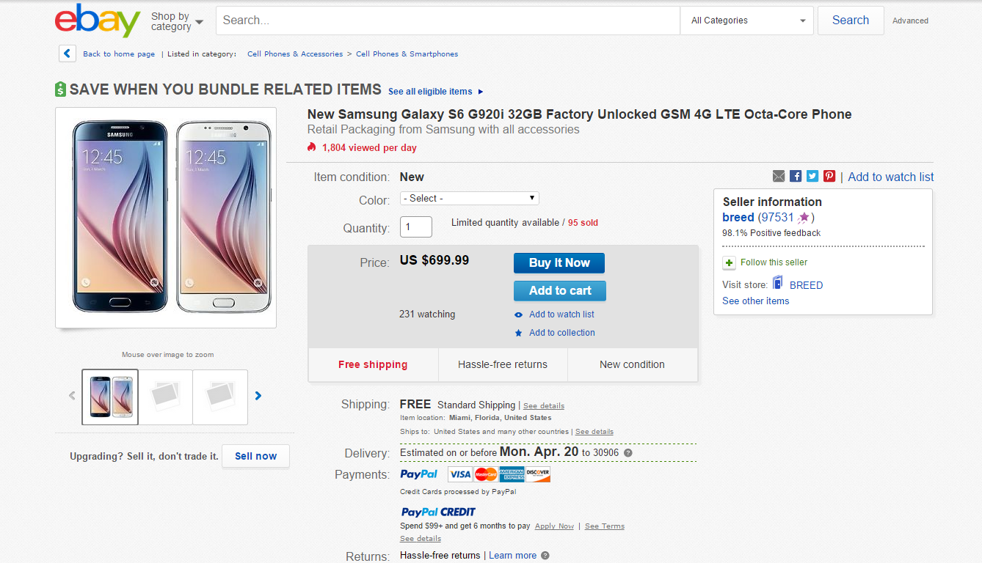This screenshot has height=563, width=982.
Task: Click Add to cart button
Action: click(x=559, y=290)
